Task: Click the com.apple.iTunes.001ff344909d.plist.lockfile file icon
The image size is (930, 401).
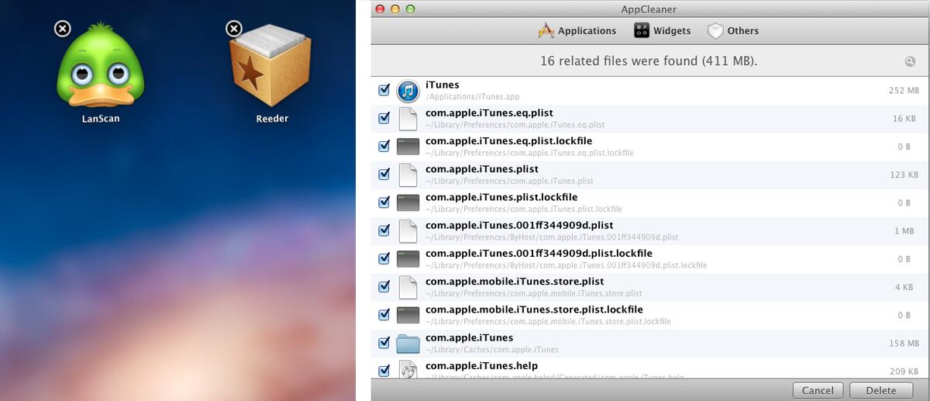Action: pyautogui.click(x=408, y=259)
